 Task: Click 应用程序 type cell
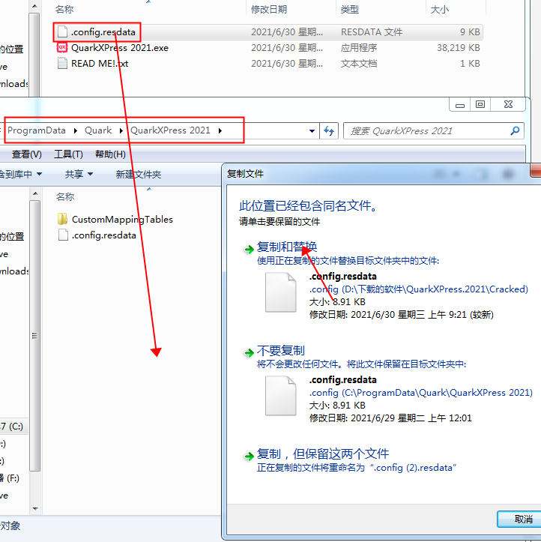[x=359, y=48]
